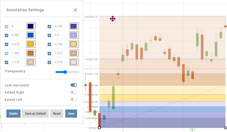Click the 0.618 level value field
227x132 pixels.
coord(17,44)
